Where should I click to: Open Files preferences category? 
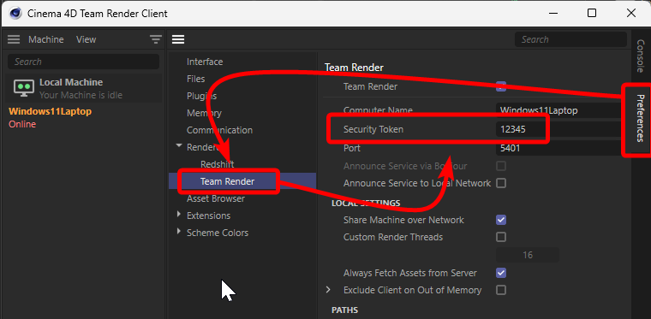click(195, 79)
